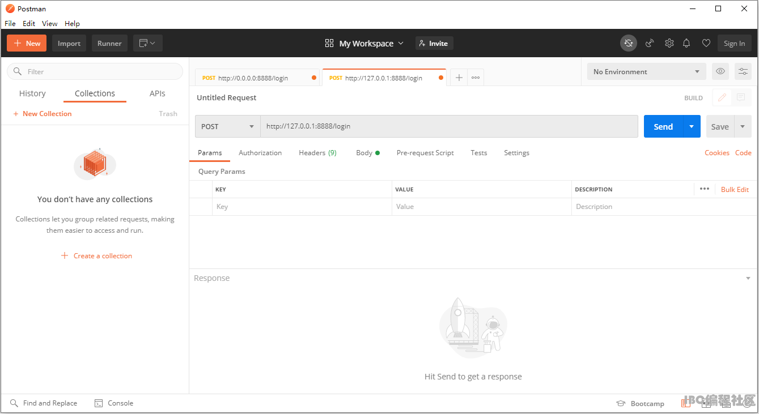Click the sidebar Filter search icon
759x414 pixels.
(17, 71)
